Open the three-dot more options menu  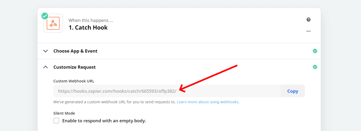[x=308, y=31]
